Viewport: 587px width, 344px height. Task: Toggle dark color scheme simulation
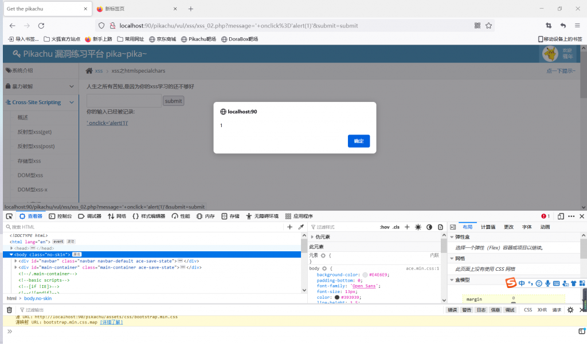click(x=429, y=227)
